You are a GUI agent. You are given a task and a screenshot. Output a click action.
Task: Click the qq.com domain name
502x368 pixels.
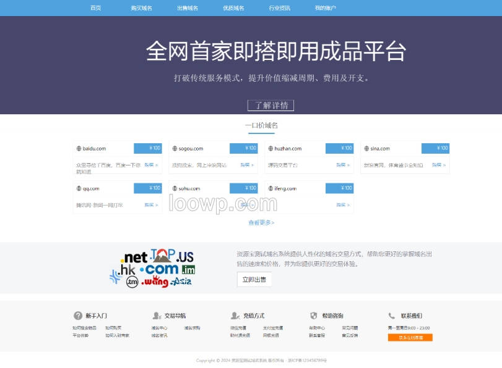[x=91, y=189]
